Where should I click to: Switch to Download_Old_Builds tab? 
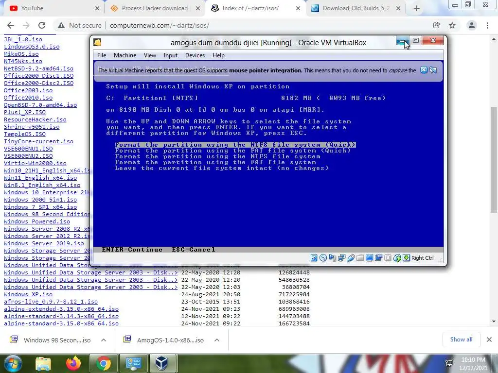356,9
